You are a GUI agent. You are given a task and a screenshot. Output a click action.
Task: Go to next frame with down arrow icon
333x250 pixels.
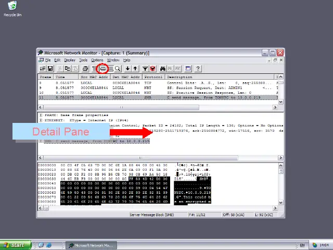(127, 68)
